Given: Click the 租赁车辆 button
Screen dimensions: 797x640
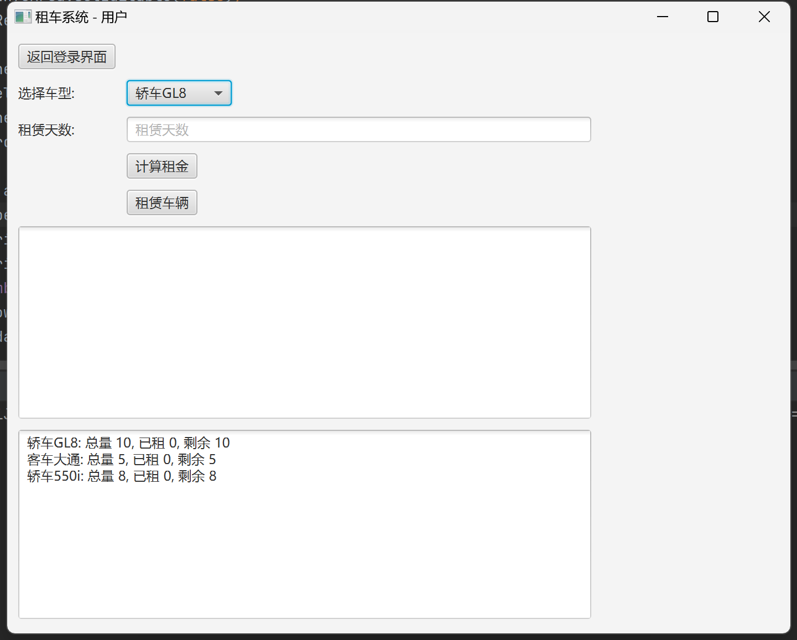Looking at the screenshot, I should pyautogui.click(x=162, y=202).
